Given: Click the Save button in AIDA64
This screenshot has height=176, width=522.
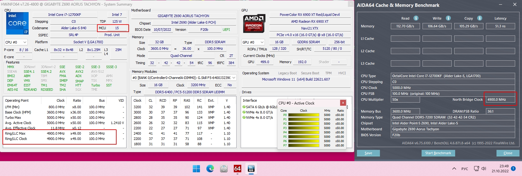Looking at the screenshot, I should pos(368,153).
